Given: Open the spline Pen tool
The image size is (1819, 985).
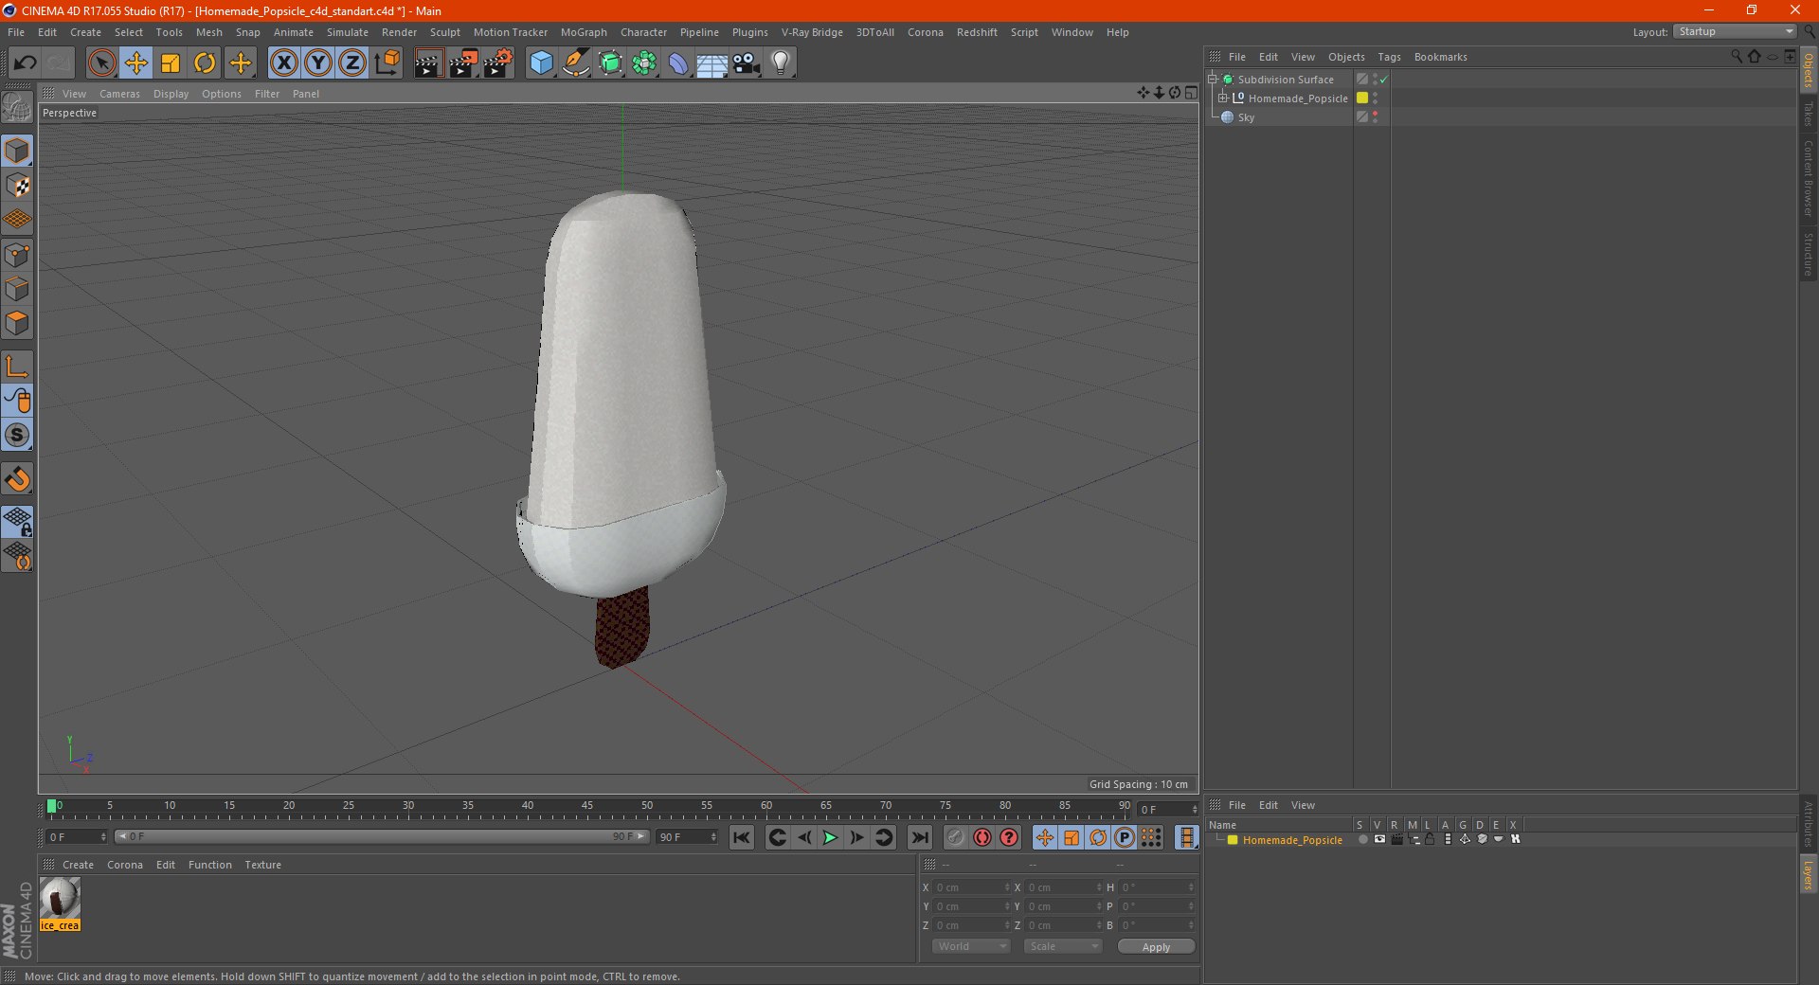Looking at the screenshot, I should tap(576, 63).
